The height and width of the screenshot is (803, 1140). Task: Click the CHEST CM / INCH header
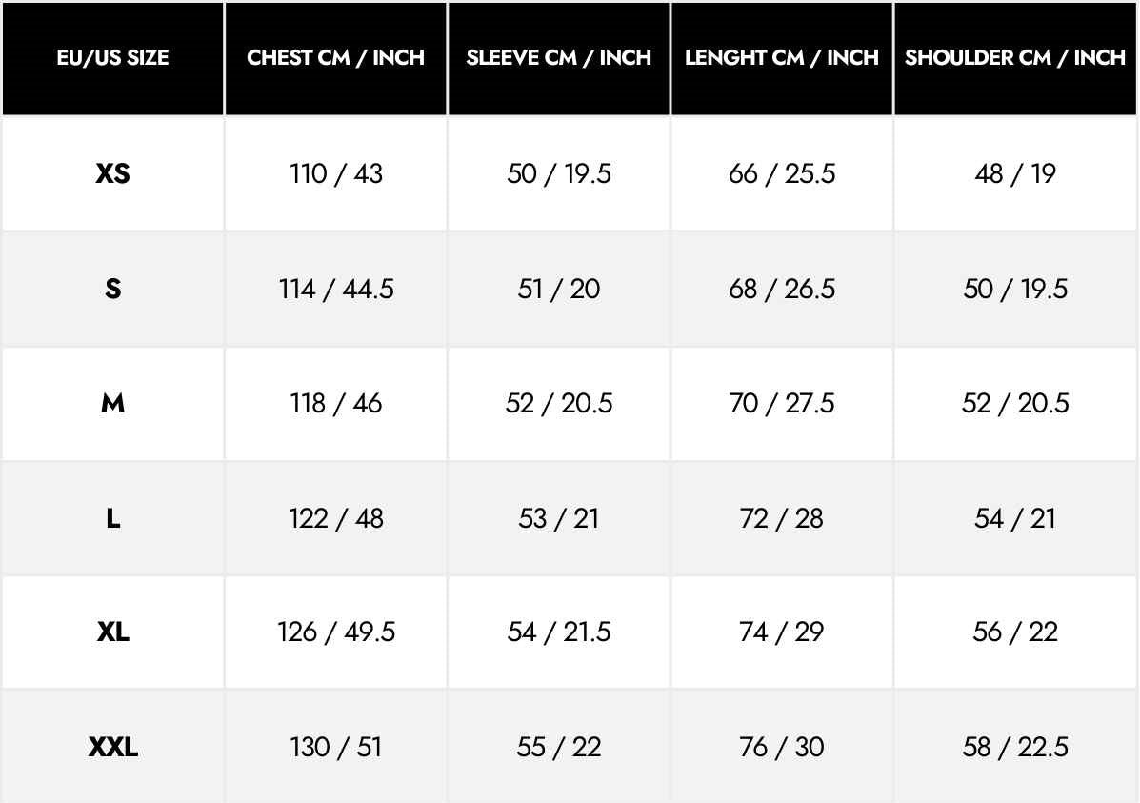335,58
